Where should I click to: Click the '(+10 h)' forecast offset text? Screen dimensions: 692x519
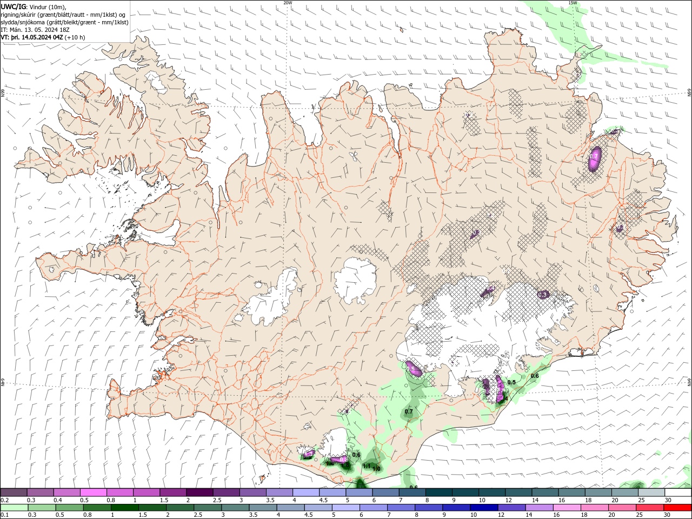[x=75, y=37]
